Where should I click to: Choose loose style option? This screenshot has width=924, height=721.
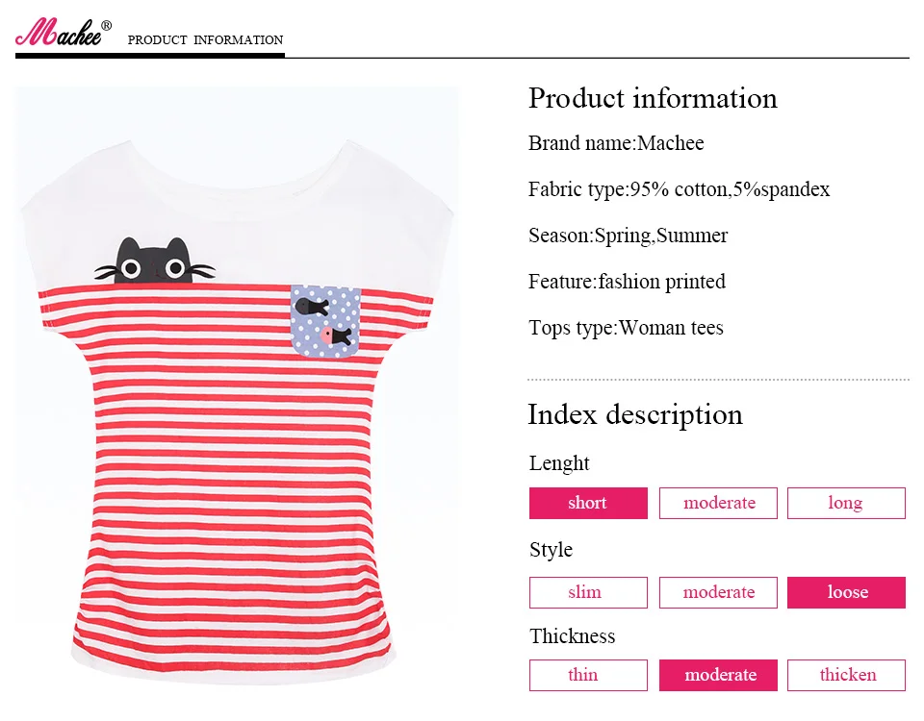(x=846, y=592)
